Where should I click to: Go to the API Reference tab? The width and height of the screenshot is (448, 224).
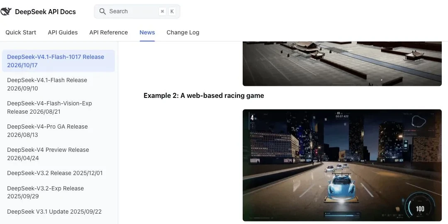point(109,33)
